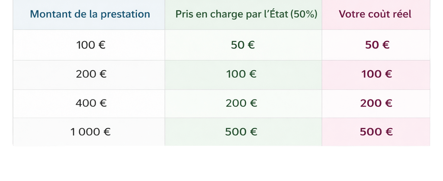Select the 200 € real cost cell
The width and height of the screenshot is (443, 181).
[x=376, y=103]
